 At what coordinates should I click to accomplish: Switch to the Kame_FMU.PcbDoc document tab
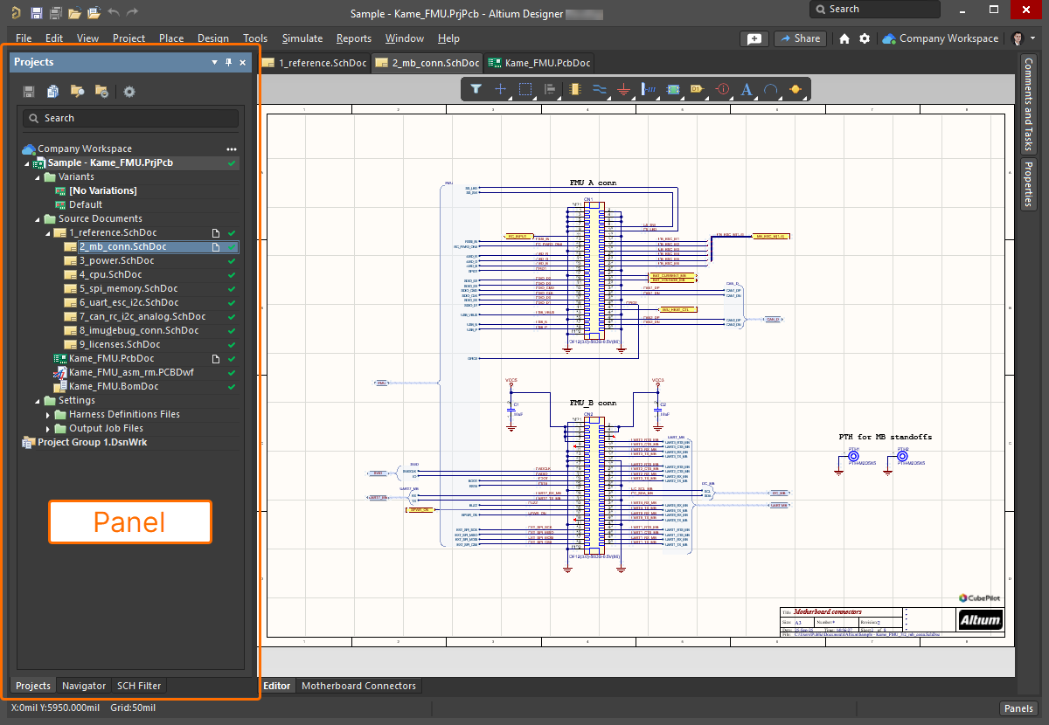[x=539, y=63]
